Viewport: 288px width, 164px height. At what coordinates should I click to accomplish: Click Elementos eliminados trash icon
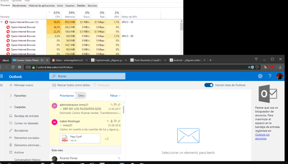(11, 145)
